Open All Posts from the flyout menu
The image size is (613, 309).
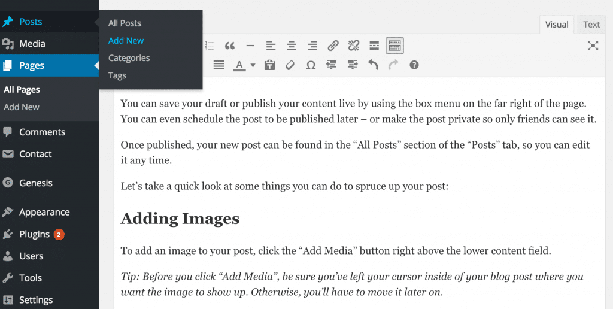pyautogui.click(x=125, y=23)
